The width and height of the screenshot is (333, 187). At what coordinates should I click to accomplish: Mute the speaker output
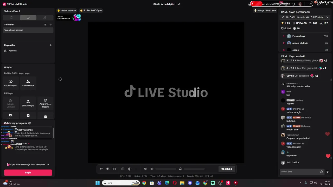click(152, 169)
